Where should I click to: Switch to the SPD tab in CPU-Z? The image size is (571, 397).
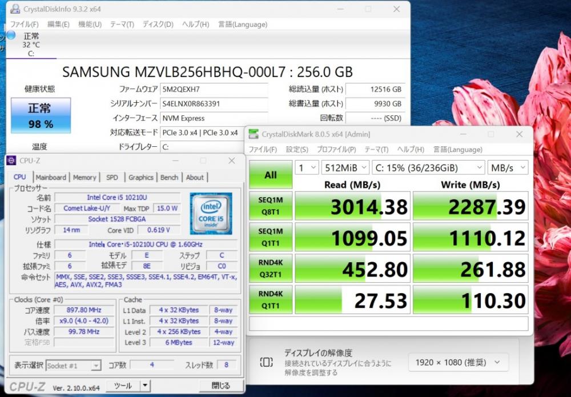(112, 178)
